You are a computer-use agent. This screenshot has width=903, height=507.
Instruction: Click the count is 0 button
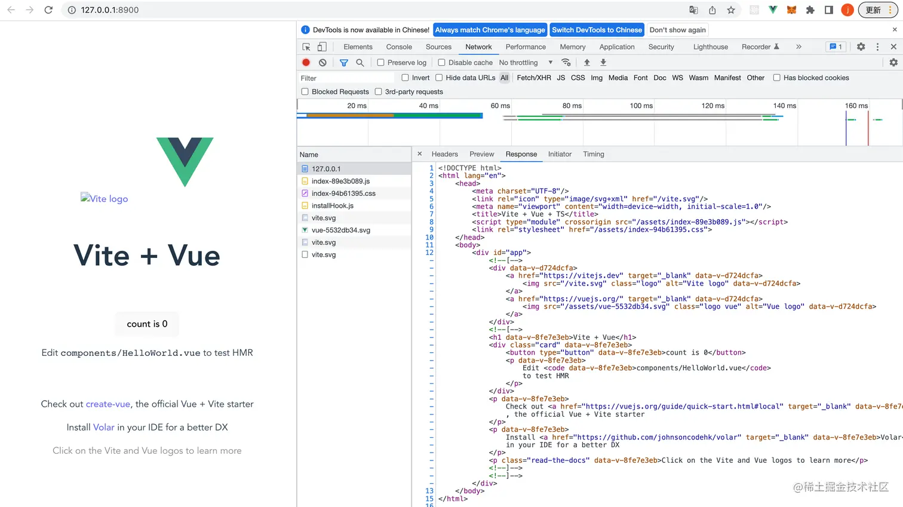147,324
